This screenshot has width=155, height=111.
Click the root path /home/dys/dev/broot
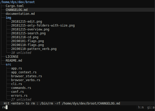coord(18,2)
